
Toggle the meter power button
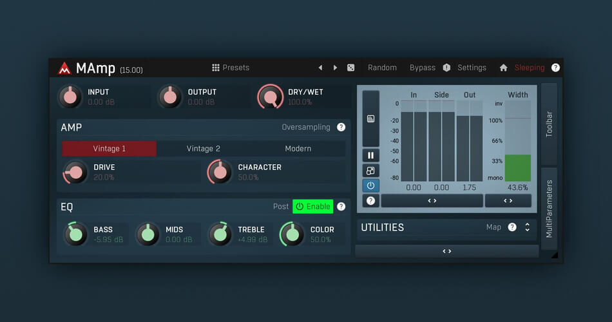click(x=370, y=185)
